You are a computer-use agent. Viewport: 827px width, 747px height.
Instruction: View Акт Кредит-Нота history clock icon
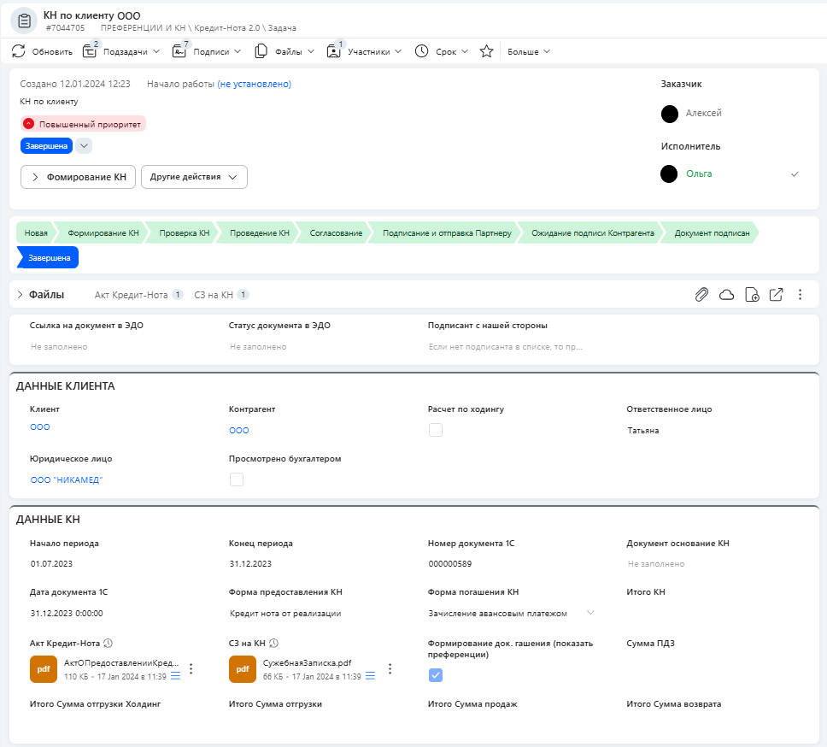109,643
